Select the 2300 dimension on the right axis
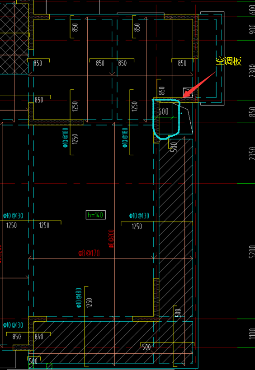 (x=252, y=70)
